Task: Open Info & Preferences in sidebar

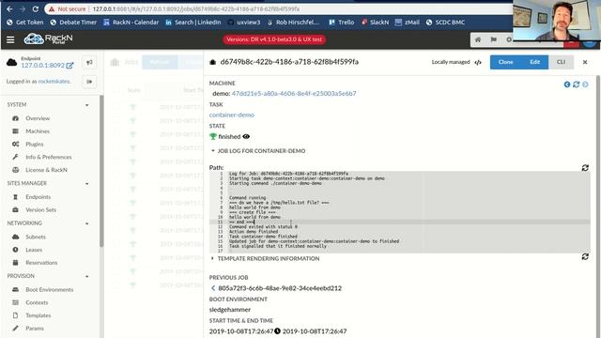Action: [x=49, y=157]
